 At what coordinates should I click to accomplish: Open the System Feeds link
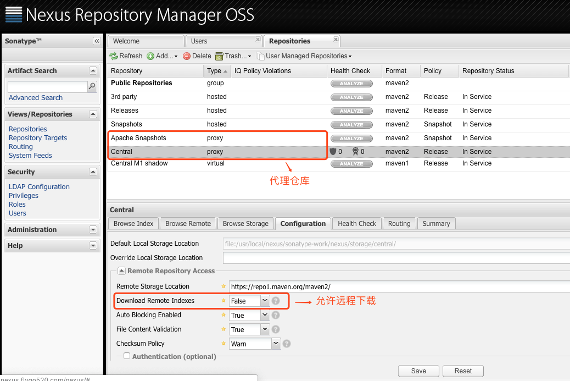[30, 156]
